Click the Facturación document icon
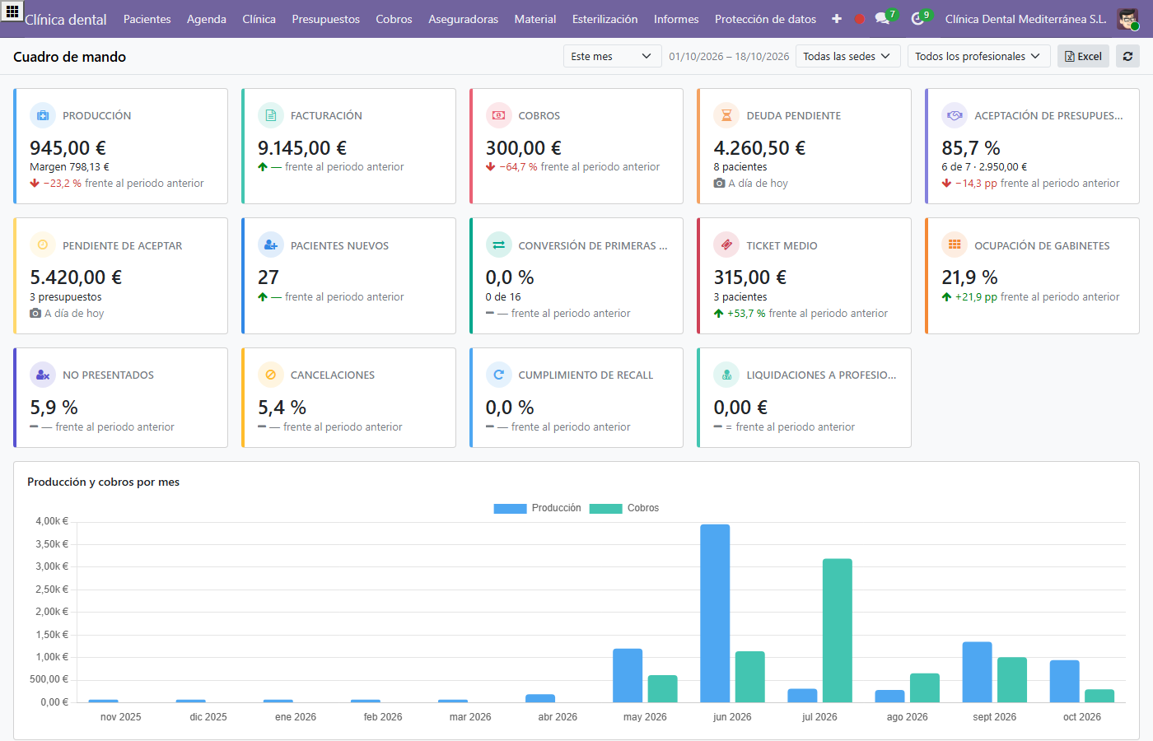1153x741 pixels. tap(271, 115)
